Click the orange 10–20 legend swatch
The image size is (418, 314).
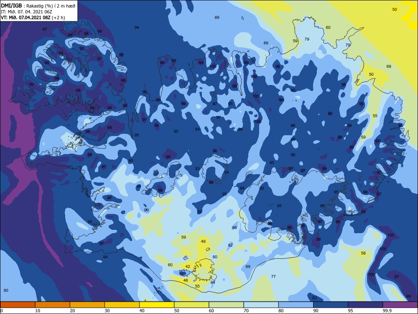53,305
